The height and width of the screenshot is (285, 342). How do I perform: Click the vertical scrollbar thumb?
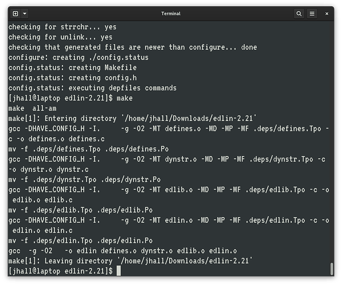point(332,269)
